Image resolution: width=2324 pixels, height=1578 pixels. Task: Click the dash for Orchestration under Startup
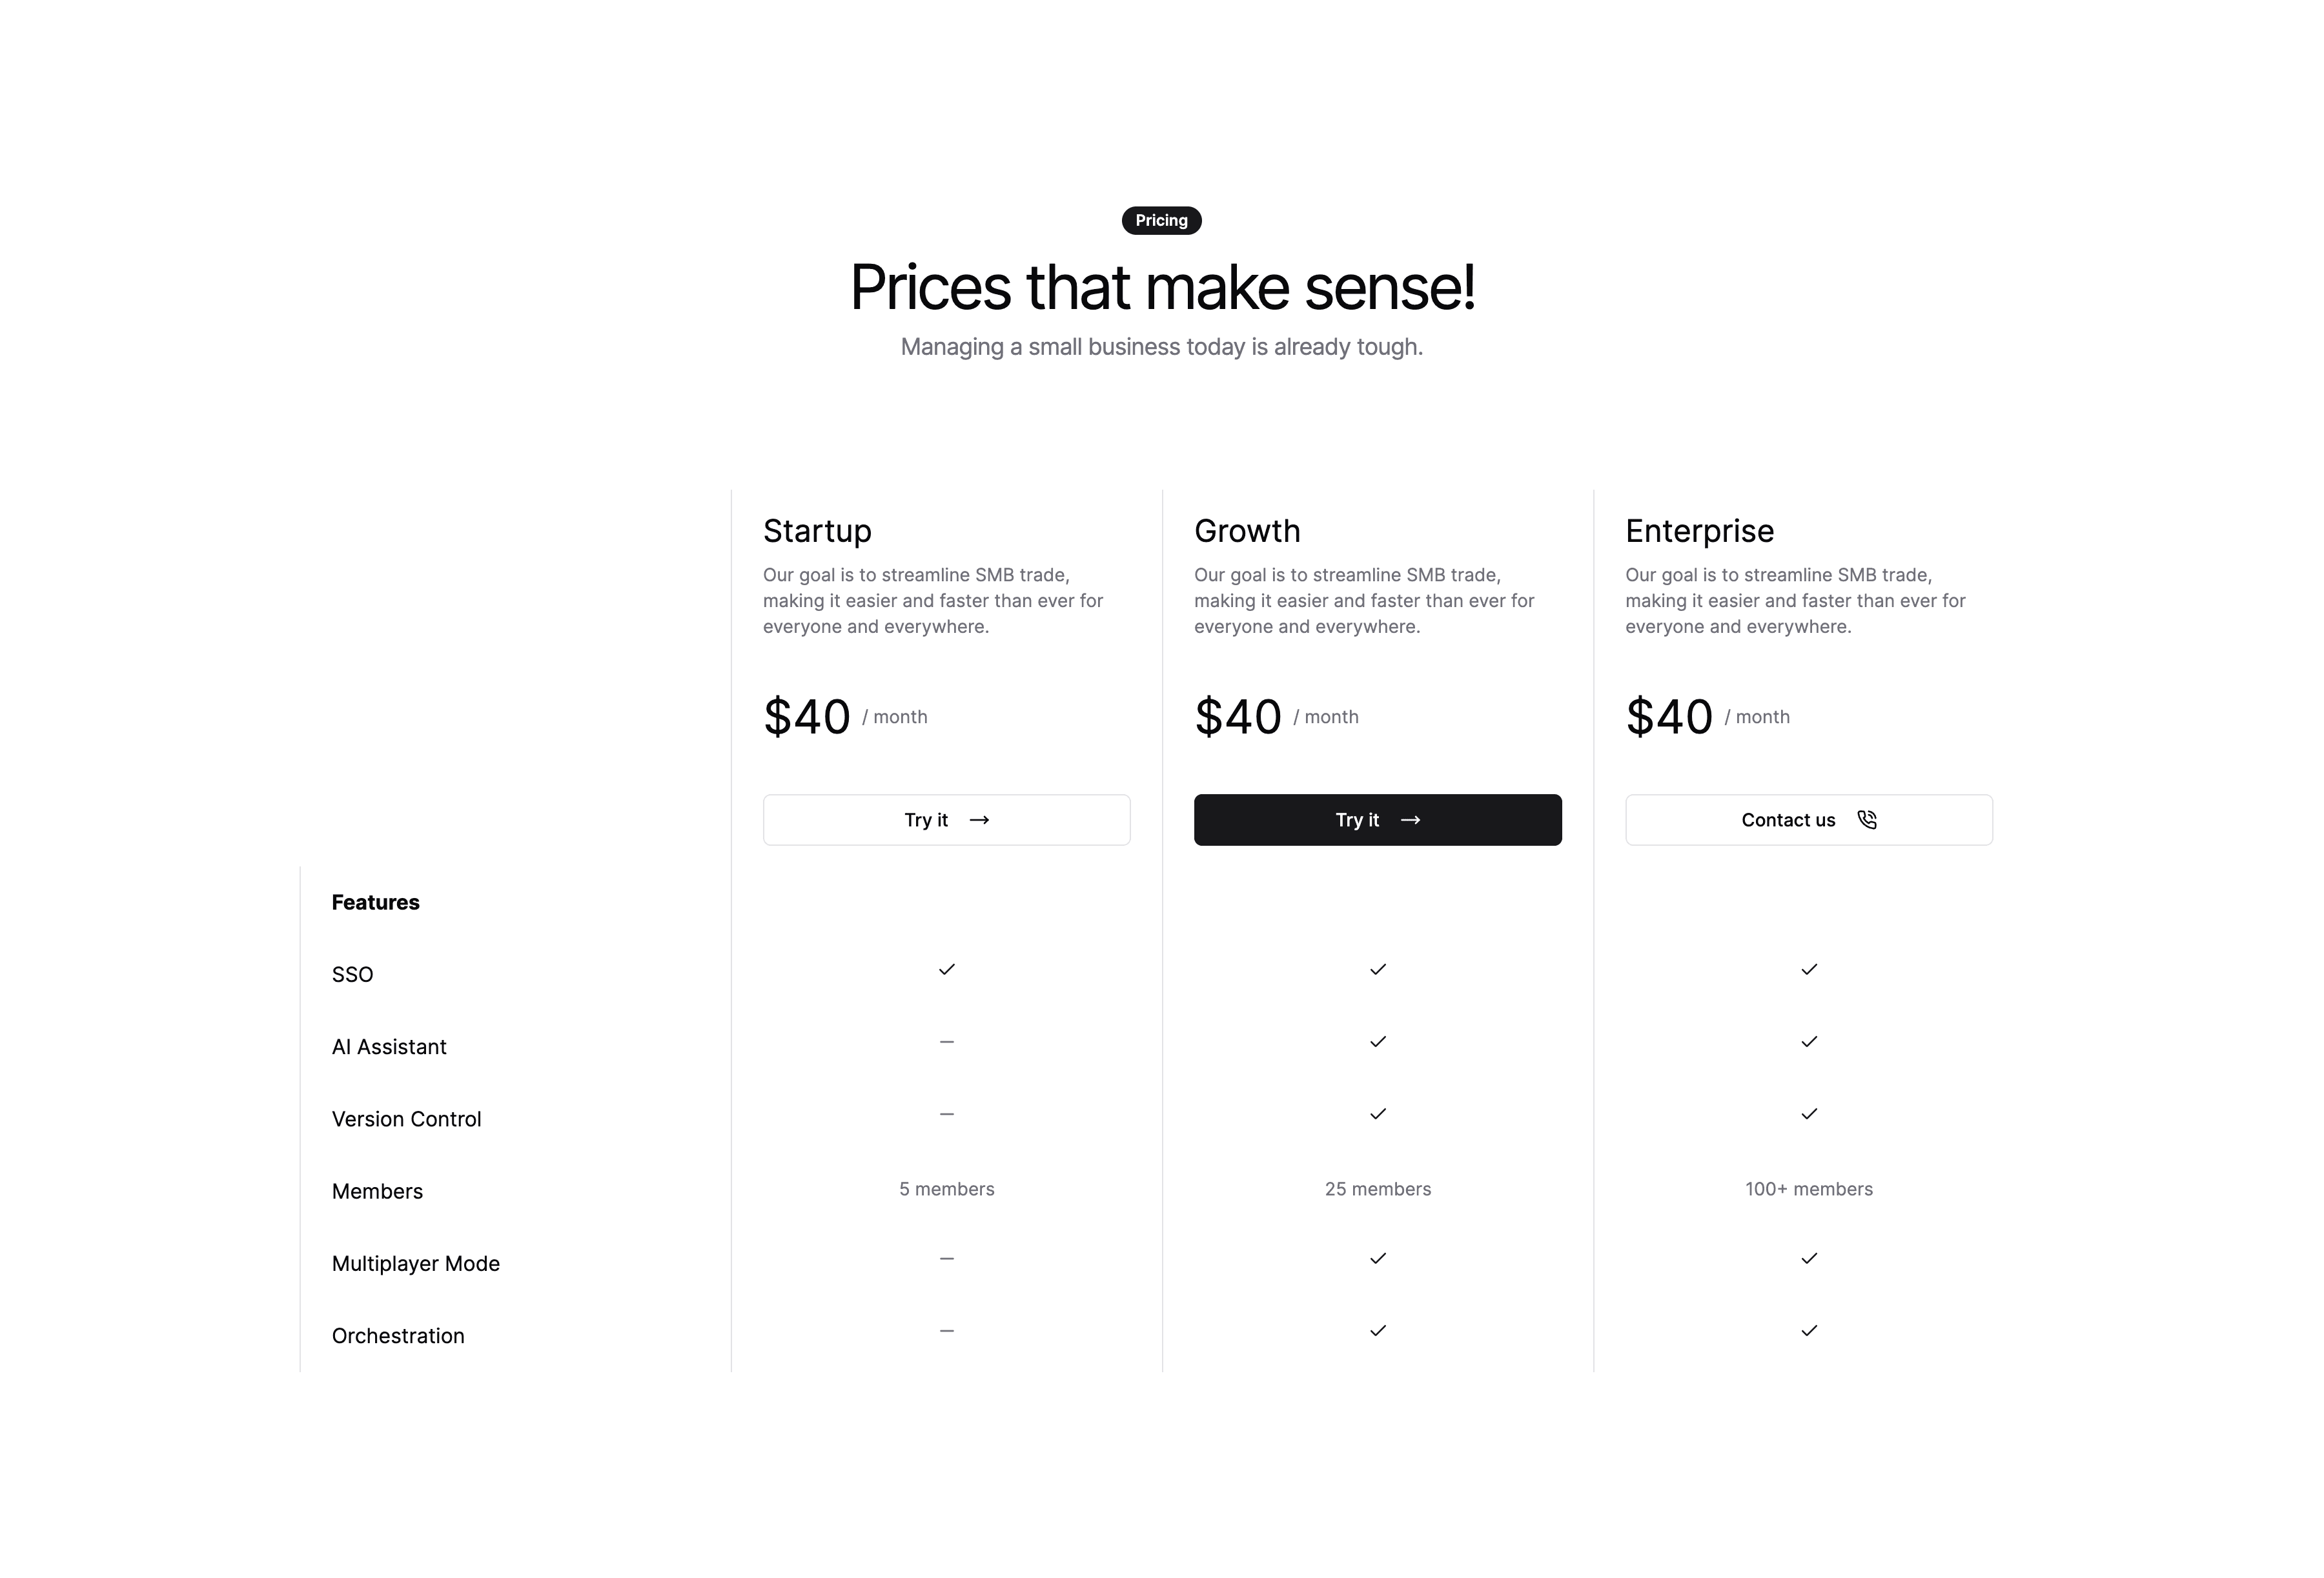coord(946,1330)
